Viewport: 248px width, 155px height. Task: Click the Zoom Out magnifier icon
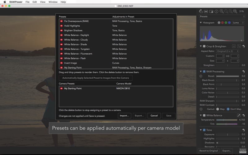pyautogui.click(x=226, y=11)
